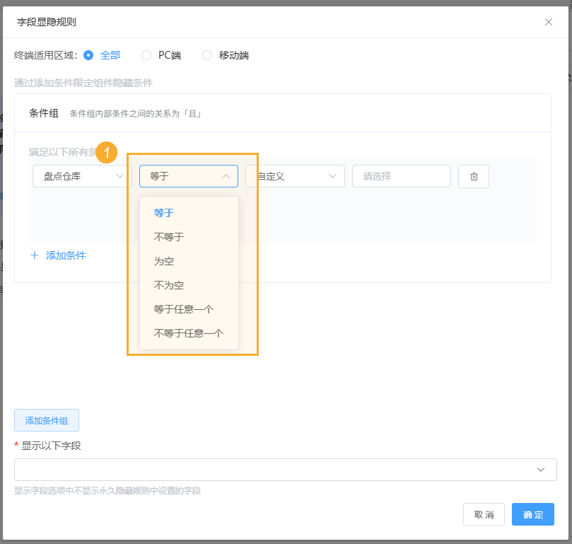Open the 自定义 value type dropdown

[297, 176]
